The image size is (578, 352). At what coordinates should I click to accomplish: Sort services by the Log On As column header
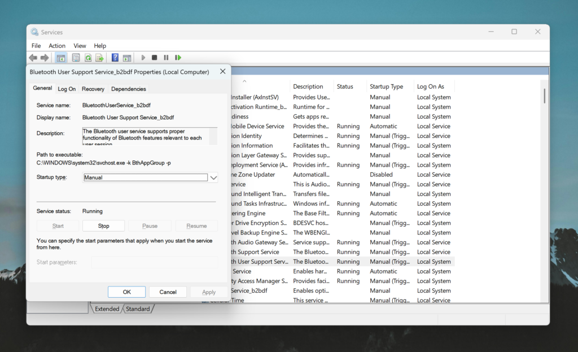pyautogui.click(x=431, y=86)
